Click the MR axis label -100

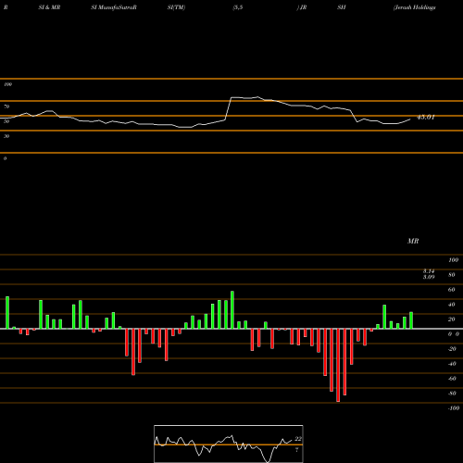(454, 408)
